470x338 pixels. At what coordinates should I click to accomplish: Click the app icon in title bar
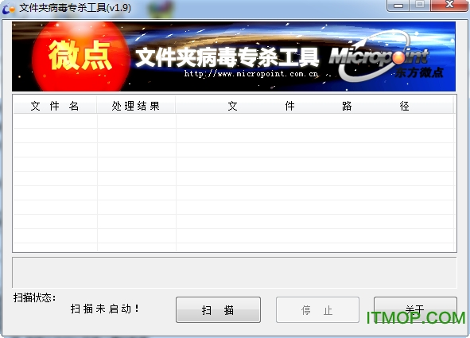[8, 8]
